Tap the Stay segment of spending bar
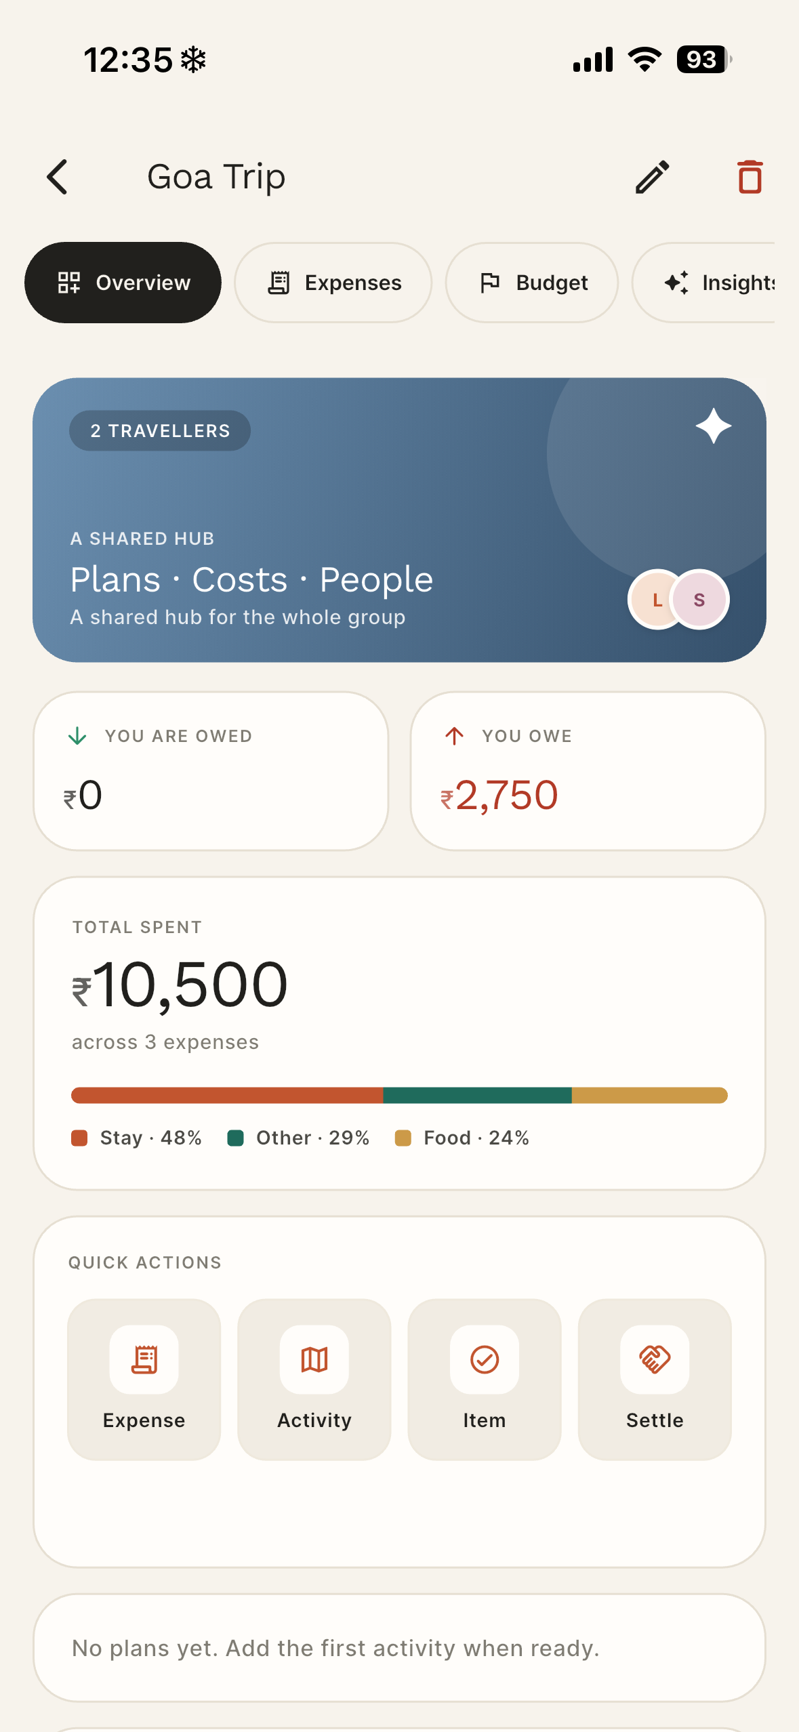Image resolution: width=799 pixels, height=1732 pixels. (x=227, y=1095)
